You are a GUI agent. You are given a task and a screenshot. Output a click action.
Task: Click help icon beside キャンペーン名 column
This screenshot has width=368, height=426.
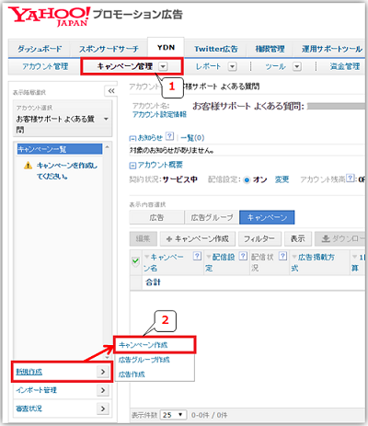pos(197,256)
